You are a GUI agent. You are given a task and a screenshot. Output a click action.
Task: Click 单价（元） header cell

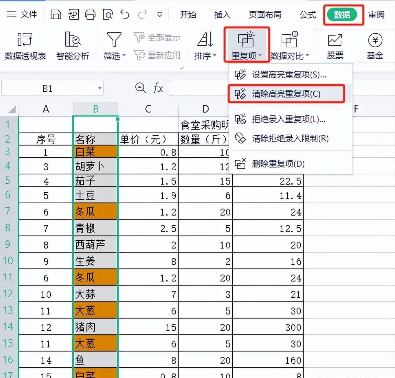(x=148, y=139)
